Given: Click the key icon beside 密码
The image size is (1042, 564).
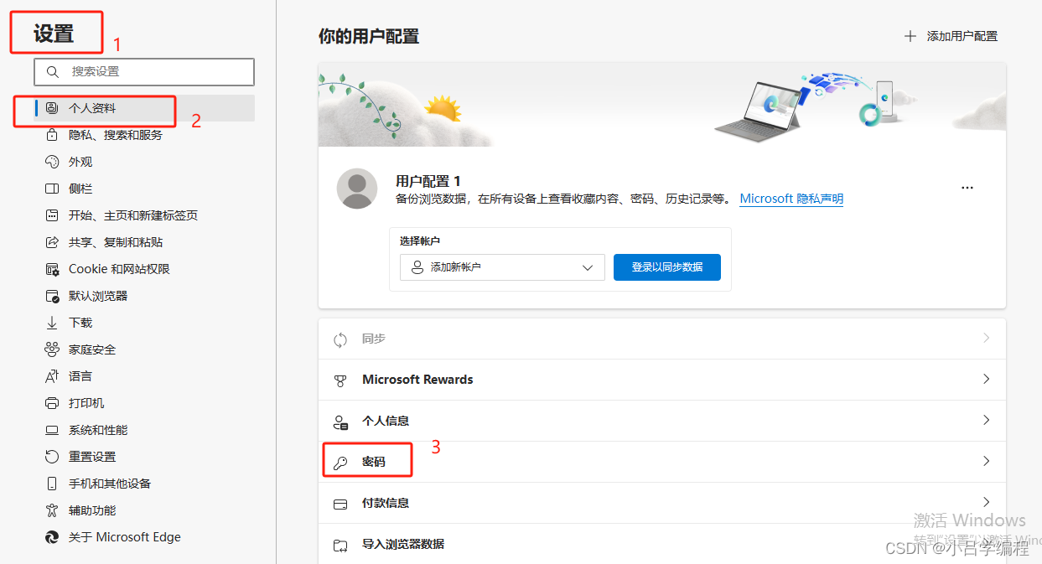Looking at the screenshot, I should 340,463.
